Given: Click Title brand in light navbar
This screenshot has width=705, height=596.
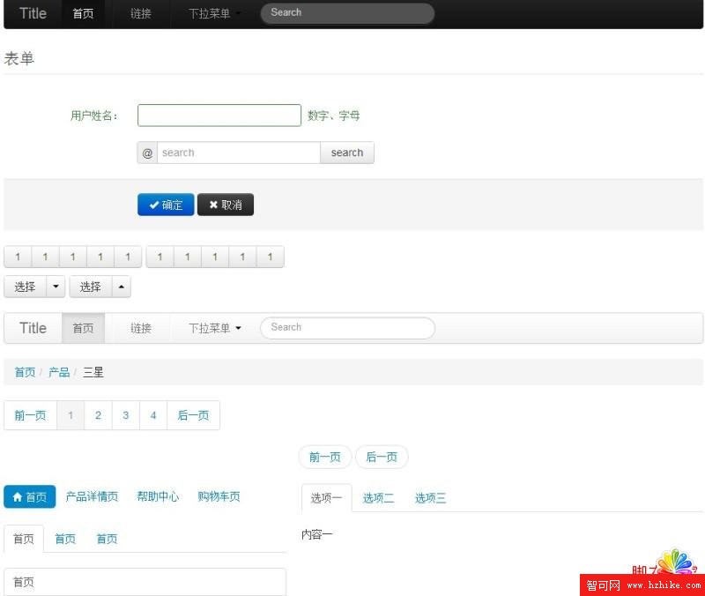Looking at the screenshot, I should (33, 328).
